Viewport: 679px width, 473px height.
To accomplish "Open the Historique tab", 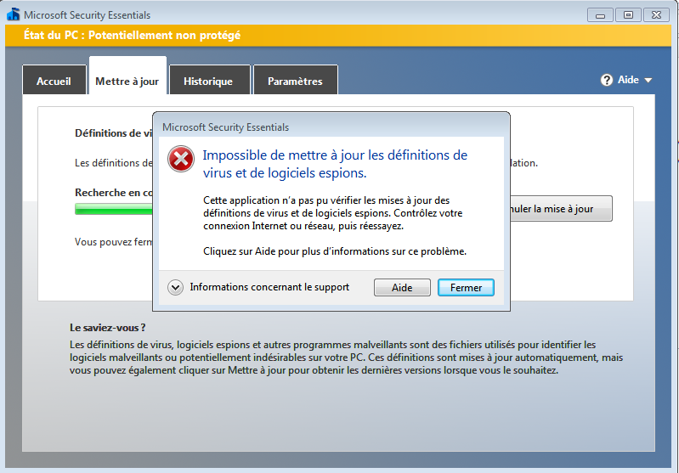I will (x=208, y=82).
